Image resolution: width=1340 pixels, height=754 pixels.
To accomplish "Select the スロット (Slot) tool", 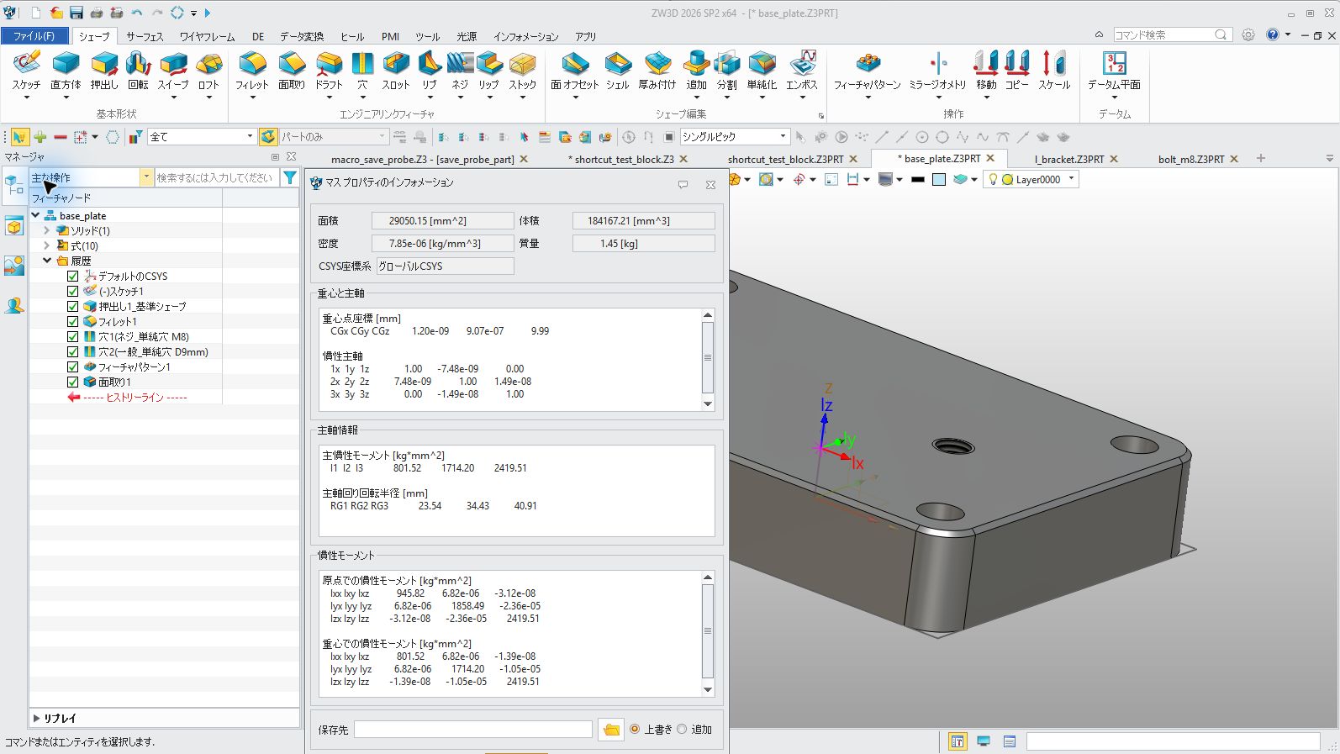I will coord(395,71).
